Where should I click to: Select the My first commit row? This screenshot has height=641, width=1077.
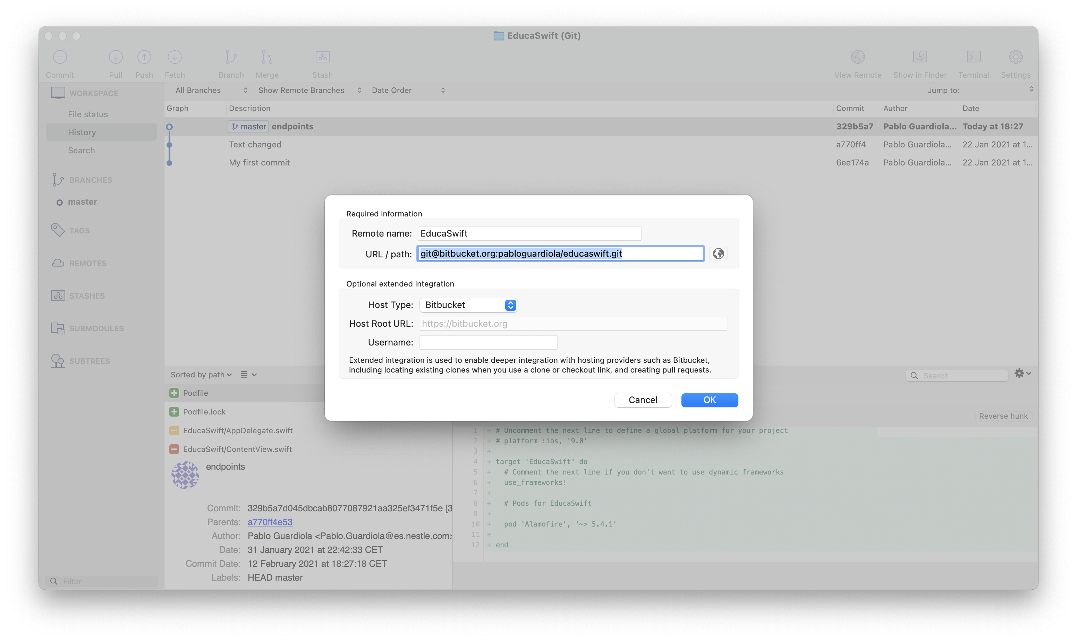(601, 163)
